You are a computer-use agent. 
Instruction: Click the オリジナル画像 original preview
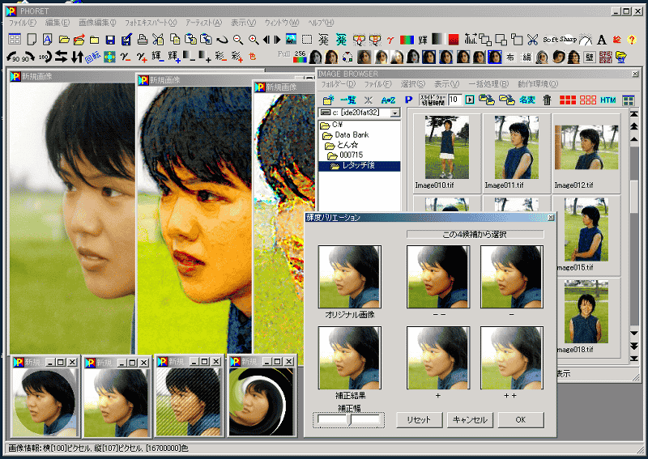coord(350,277)
